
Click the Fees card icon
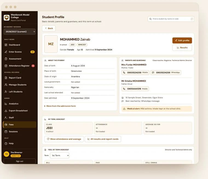(x=6, y=125)
